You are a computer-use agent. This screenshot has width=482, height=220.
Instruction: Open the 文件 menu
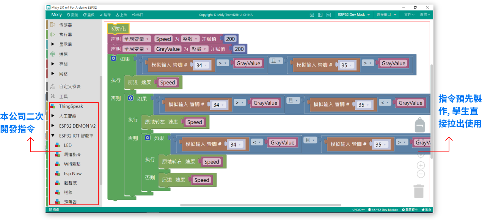point(409,15)
